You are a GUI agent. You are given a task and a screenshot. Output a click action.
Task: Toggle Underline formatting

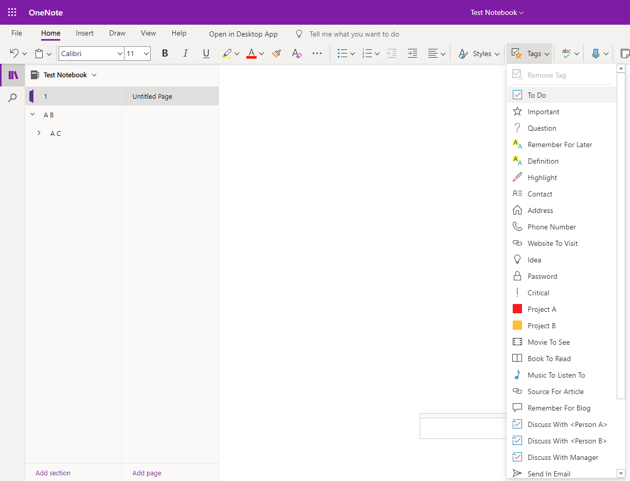206,54
